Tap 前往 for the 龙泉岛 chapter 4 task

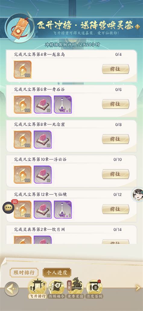115,69
